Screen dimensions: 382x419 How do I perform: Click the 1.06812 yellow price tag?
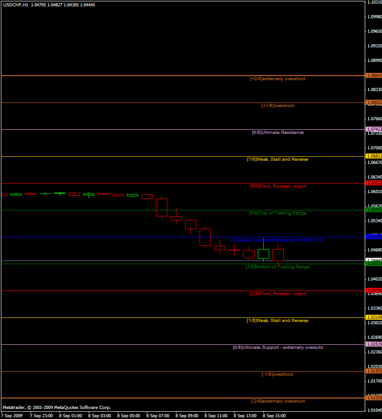coord(374,156)
